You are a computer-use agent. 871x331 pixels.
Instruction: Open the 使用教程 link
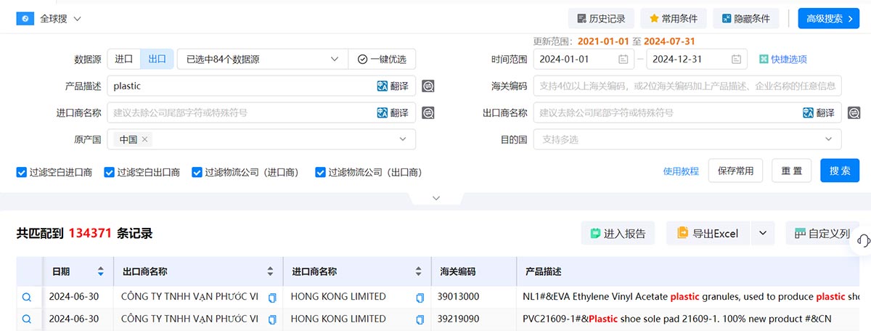pyautogui.click(x=681, y=171)
